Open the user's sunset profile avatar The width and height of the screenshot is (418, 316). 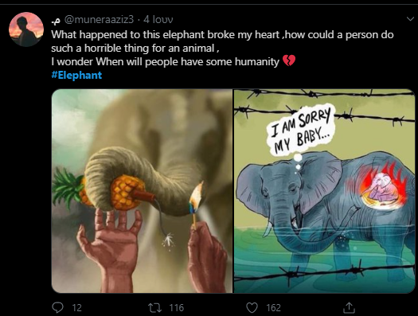coord(26,29)
